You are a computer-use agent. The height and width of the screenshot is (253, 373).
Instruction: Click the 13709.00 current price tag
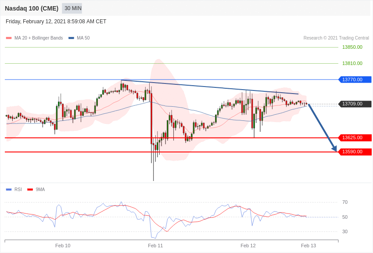pyautogui.click(x=355, y=104)
